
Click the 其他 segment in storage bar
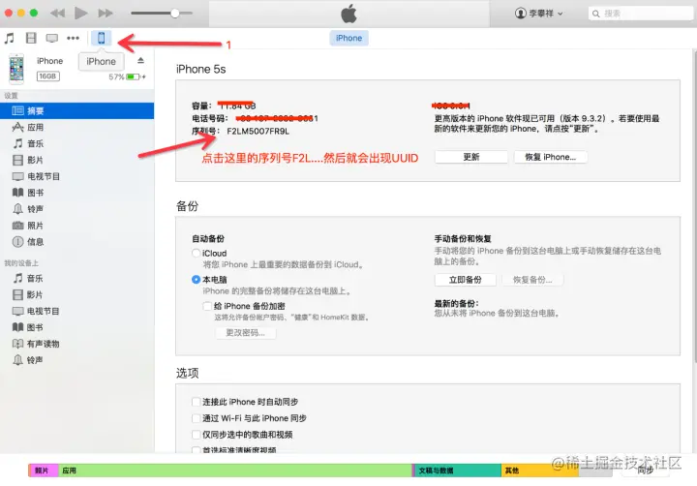click(x=539, y=471)
